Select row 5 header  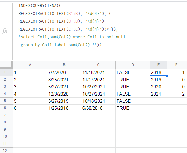(6, 101)
